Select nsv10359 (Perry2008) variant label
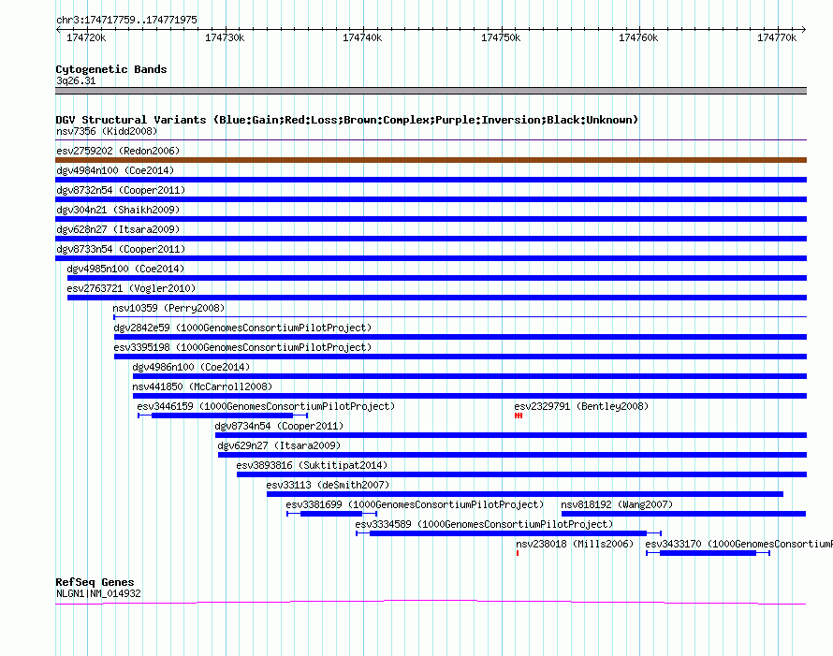The image size is (833, 656). [x=168, y=308]
